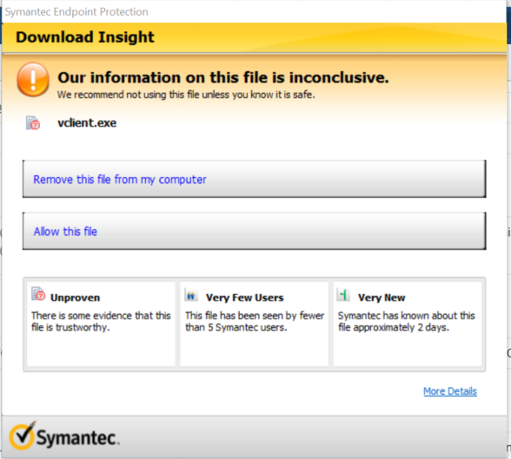Select the vclient.exe file name

[x=87, y=123]
